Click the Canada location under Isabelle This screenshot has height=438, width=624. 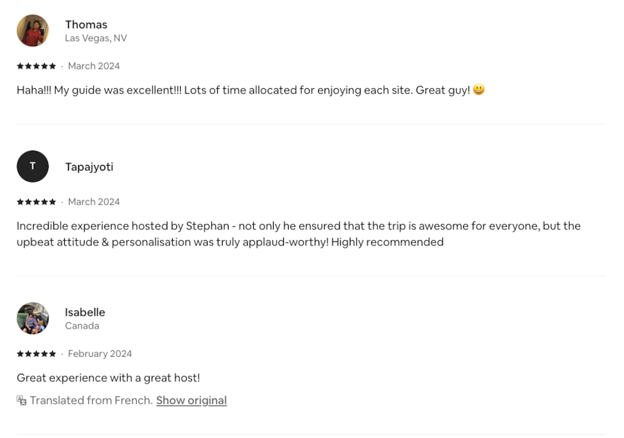[82, 326]
